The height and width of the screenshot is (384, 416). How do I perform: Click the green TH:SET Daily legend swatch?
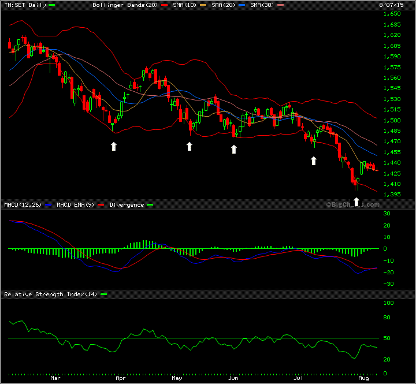point(52,5)
